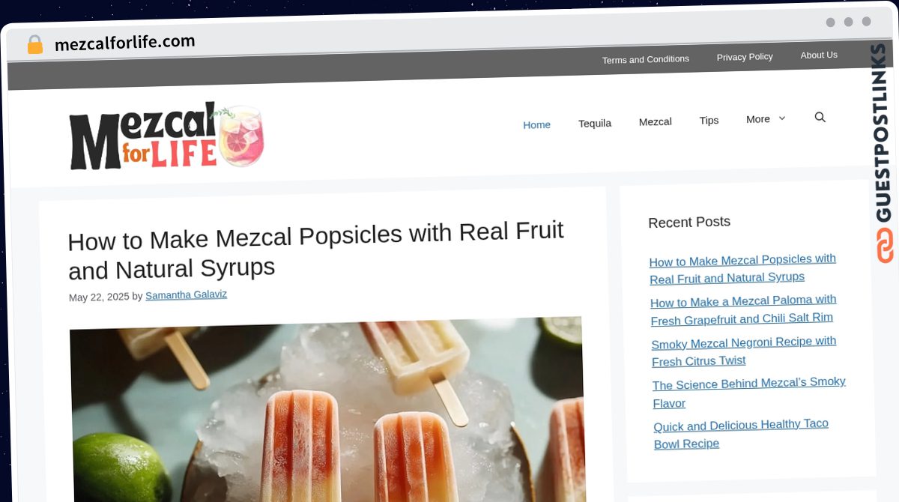This screenshot has width=899, height=502.
Task: Open Healthy Taco Bowl Recipe link
Action: pos(741,434)
